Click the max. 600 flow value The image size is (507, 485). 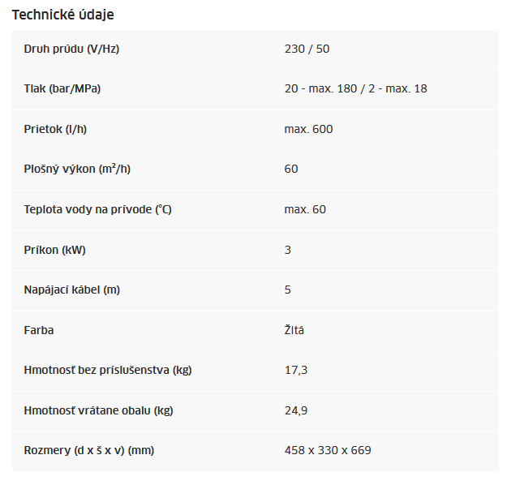[x=308, y=129]
